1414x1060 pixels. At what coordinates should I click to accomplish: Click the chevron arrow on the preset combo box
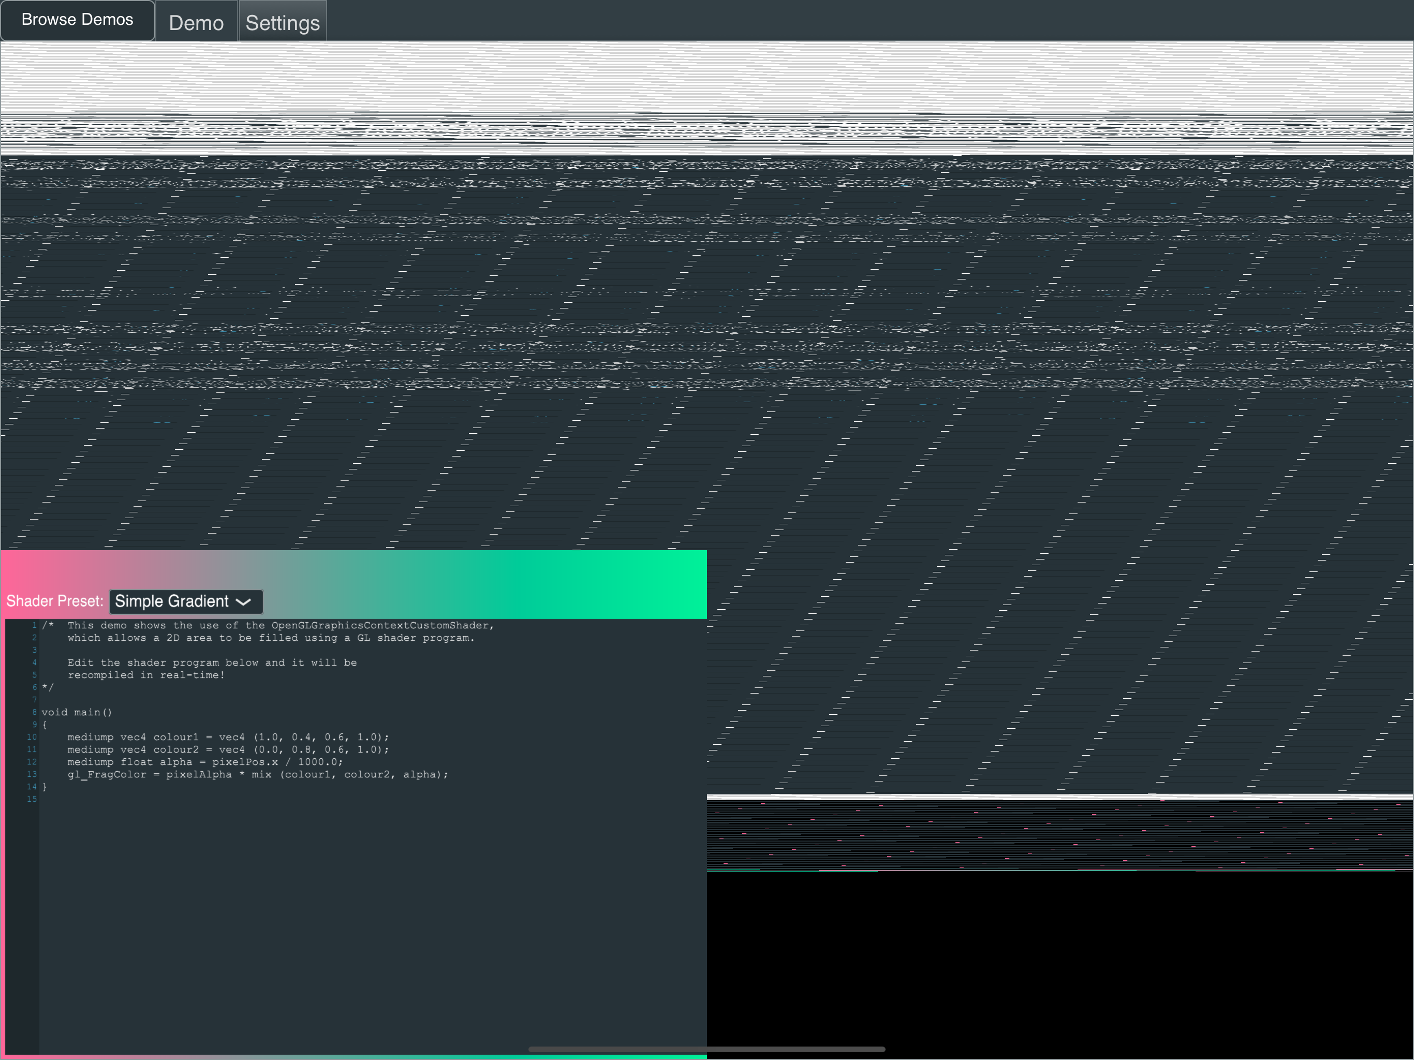click(244, 602)
